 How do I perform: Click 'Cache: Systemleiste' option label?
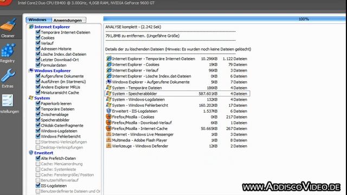tap(59, 169)
